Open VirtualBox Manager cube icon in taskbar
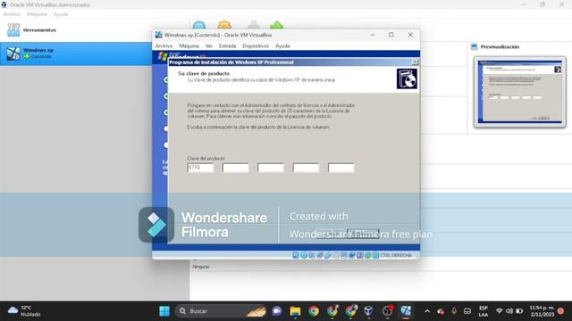The width and height of the screenshot is (572, 321). point(368,311)
